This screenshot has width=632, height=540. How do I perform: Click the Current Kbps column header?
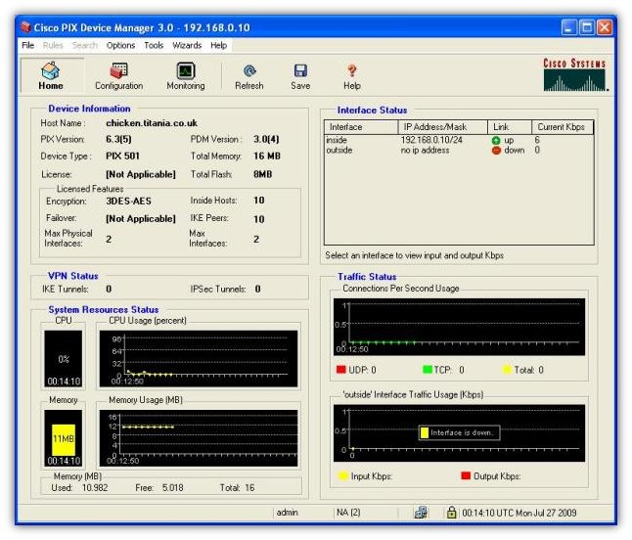click(563, 127)
